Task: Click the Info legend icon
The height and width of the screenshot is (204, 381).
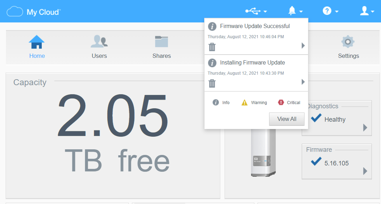Action: pyautogui.click(x=216, y=102)
